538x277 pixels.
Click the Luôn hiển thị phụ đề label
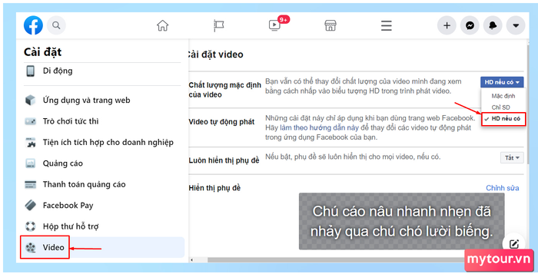pos(224,160)
